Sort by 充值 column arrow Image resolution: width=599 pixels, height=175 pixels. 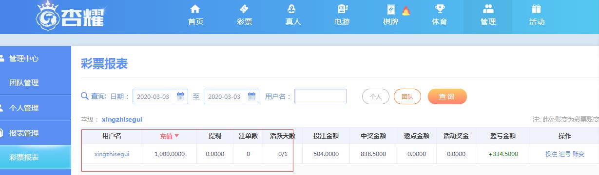[x=177, y=136]
